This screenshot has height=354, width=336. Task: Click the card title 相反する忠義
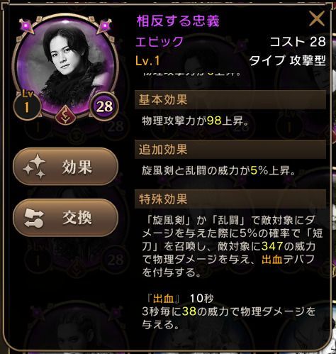[x=178, y=21]
